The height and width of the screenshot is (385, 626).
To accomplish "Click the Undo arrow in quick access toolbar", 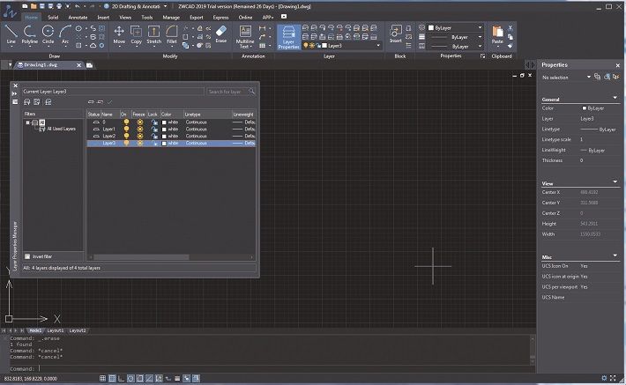I will 78,6.
